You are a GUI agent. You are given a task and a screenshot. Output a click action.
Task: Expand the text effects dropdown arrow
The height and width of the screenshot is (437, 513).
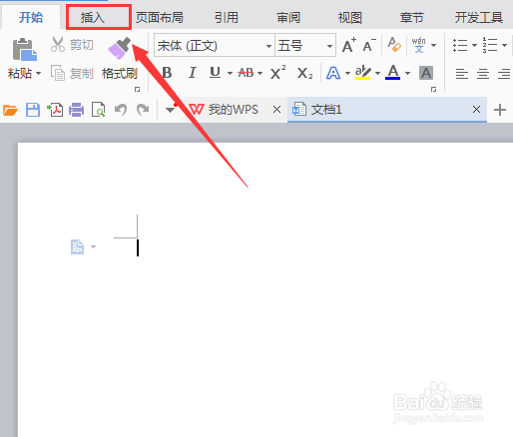pos(347,73)
